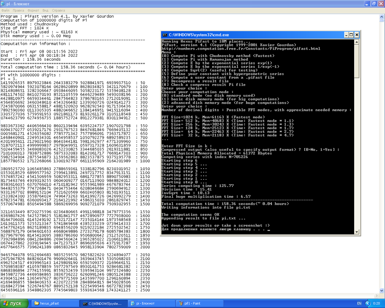Minimize the Notepad window
The image size is (385, 308).
367,4
